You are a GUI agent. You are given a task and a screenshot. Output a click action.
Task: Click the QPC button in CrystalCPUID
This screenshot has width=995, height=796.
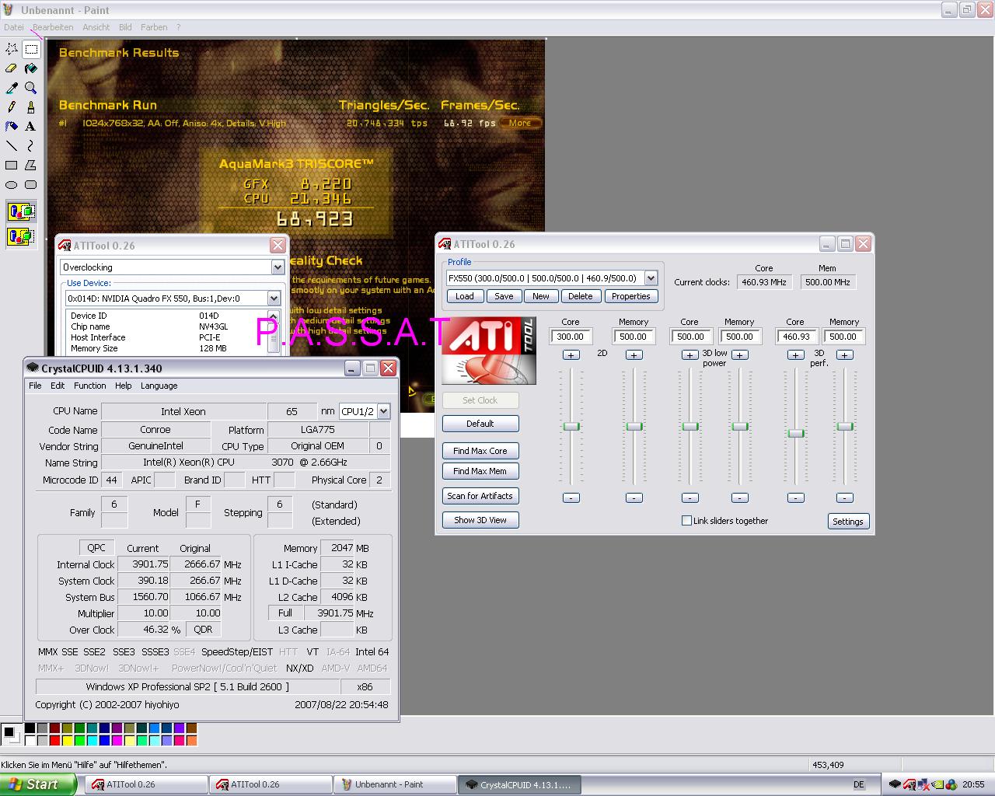(x=96, y=547)
